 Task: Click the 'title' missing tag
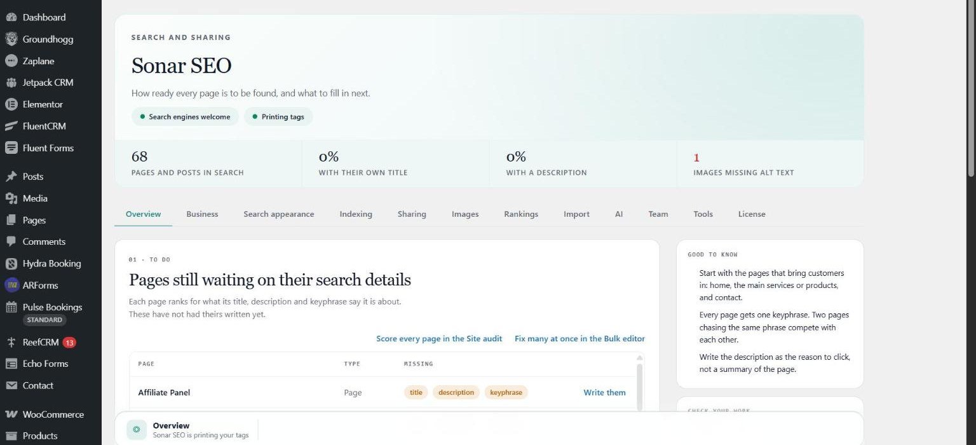tap(416, 393)
